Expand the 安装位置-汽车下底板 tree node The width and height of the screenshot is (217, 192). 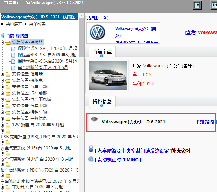[x=2, y=99]
